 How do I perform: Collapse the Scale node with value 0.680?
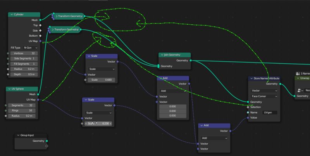coord(89,56)
